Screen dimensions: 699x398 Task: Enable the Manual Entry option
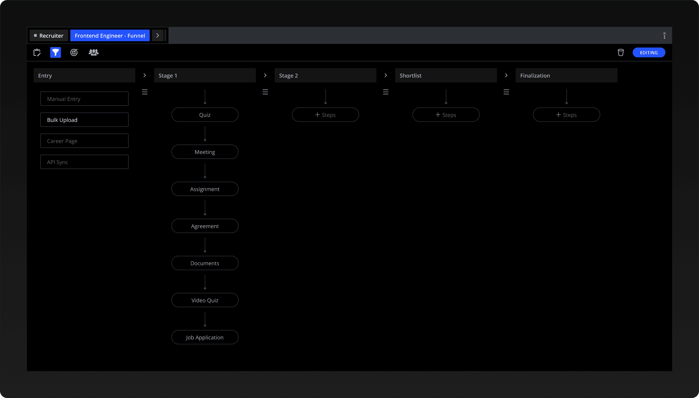click(x=84, y=99)
